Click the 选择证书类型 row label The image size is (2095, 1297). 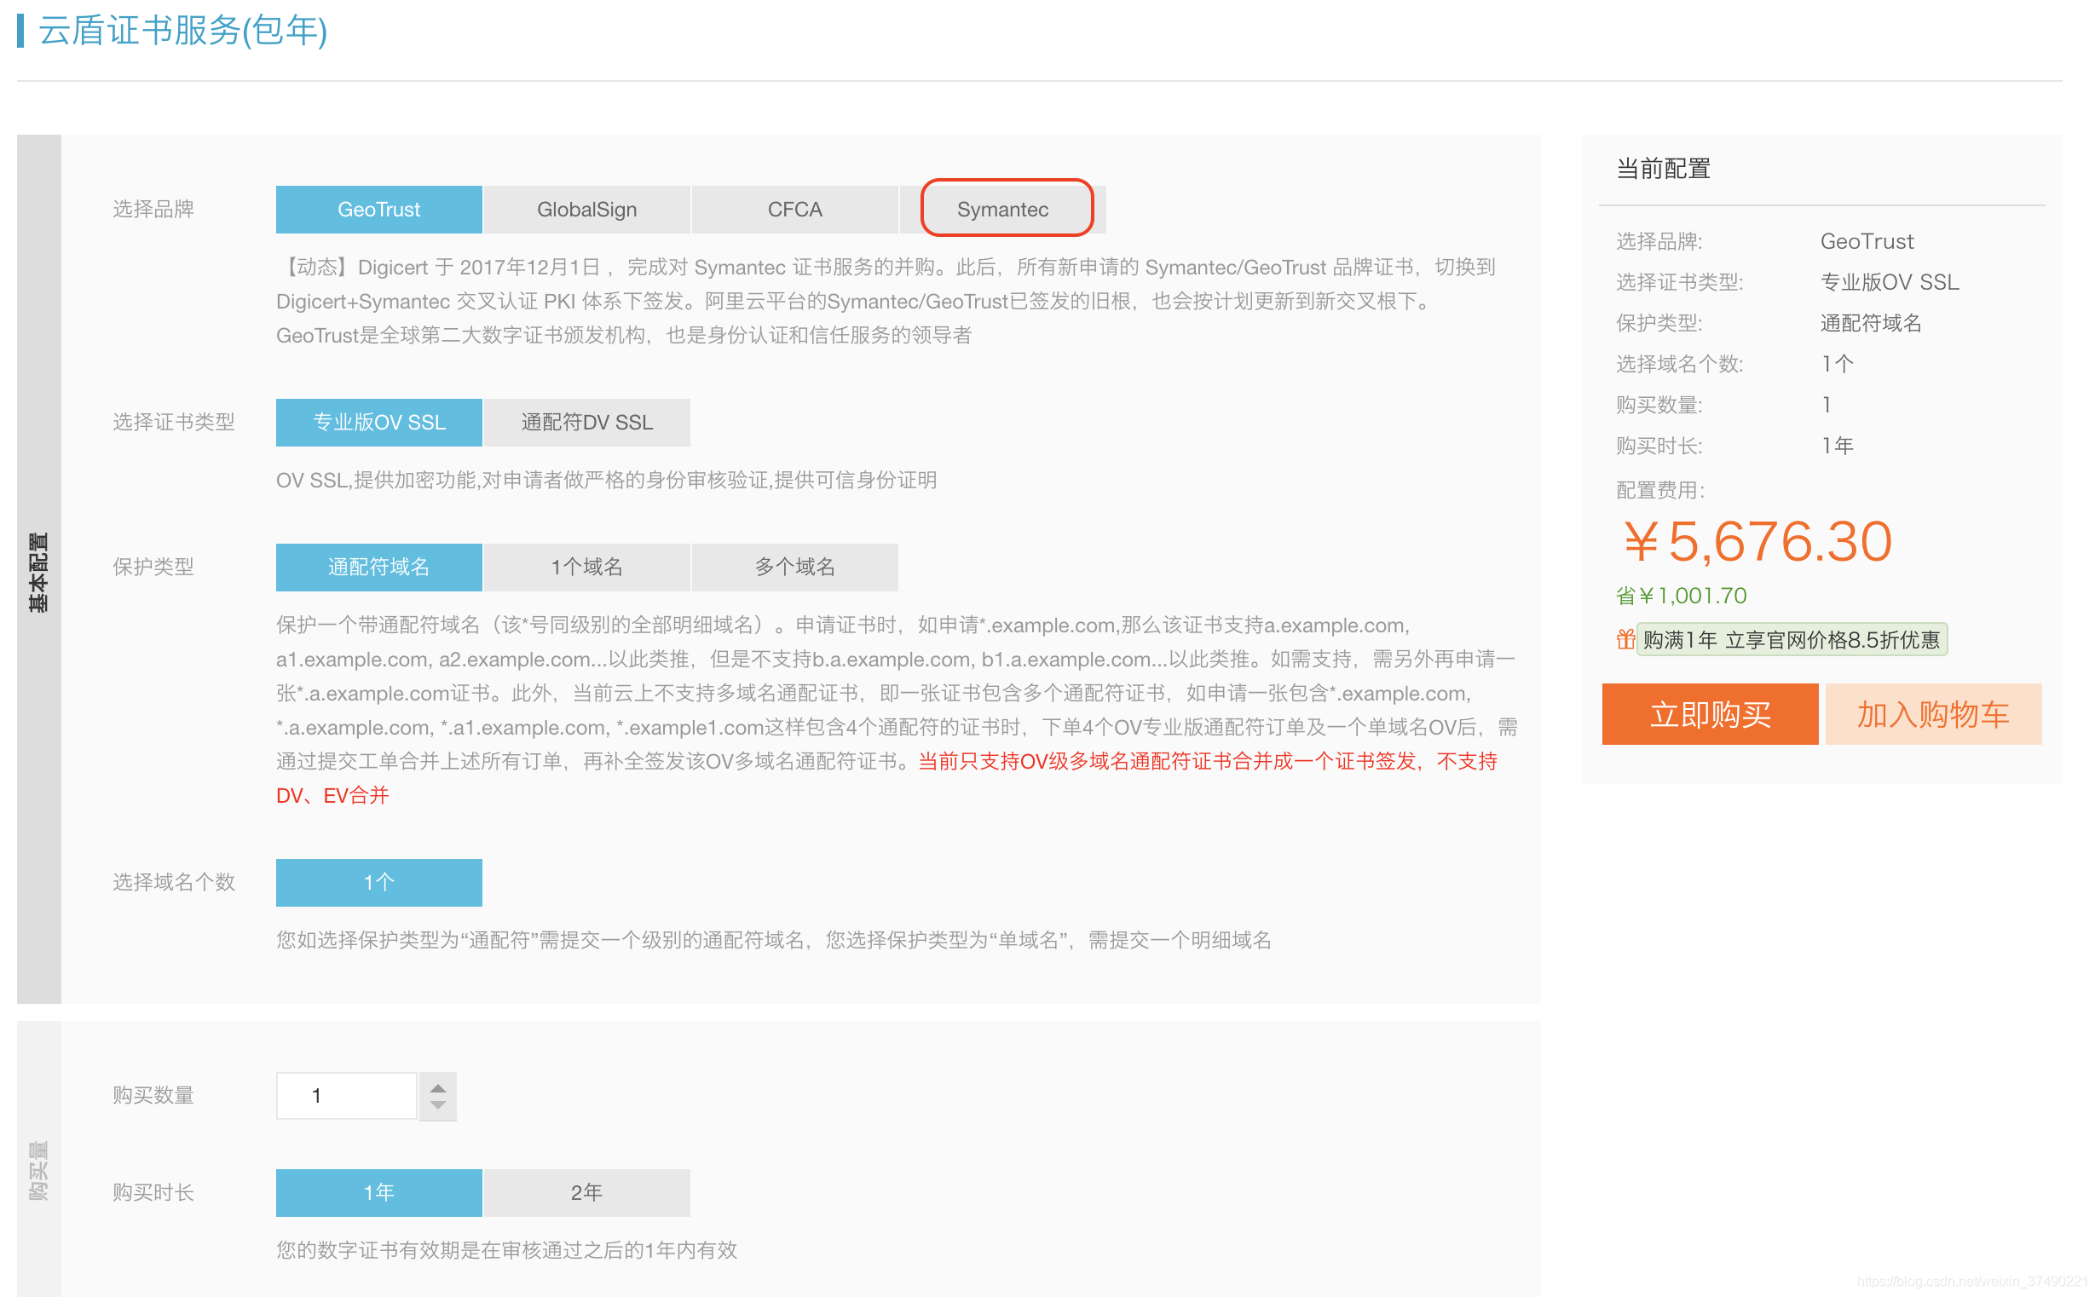pos(174,422)
